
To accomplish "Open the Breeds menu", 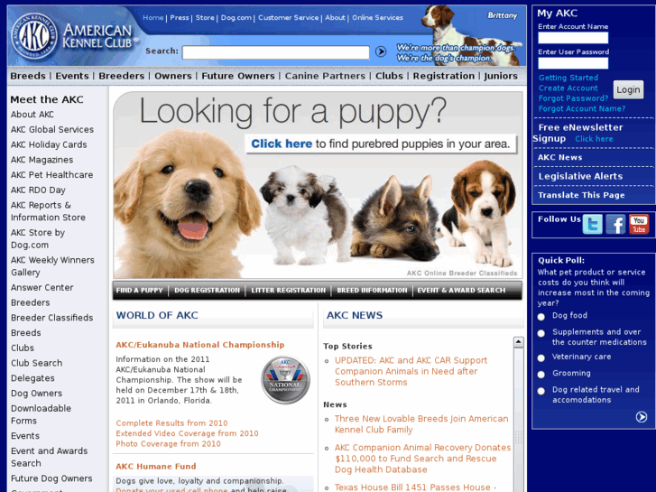I will [x=28, y=76].
